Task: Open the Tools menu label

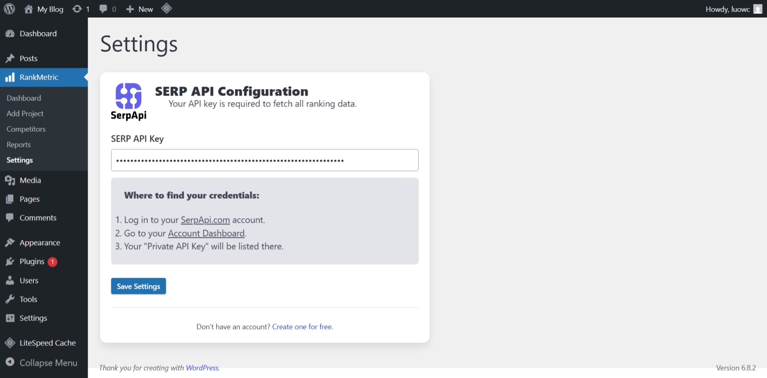Action: (x=29, y=299)
